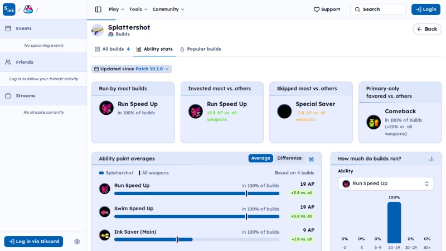The width and height of the screenshot is (446, 251).
Task: Click the Run Speed Up average bar
Action: pyautogui.click(x=197, y=194)
